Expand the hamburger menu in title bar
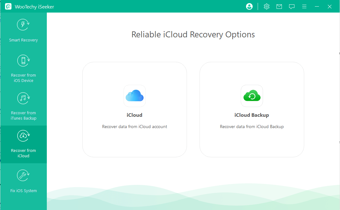340x210 pixels. pyautogui.click(x=304, y=7)
